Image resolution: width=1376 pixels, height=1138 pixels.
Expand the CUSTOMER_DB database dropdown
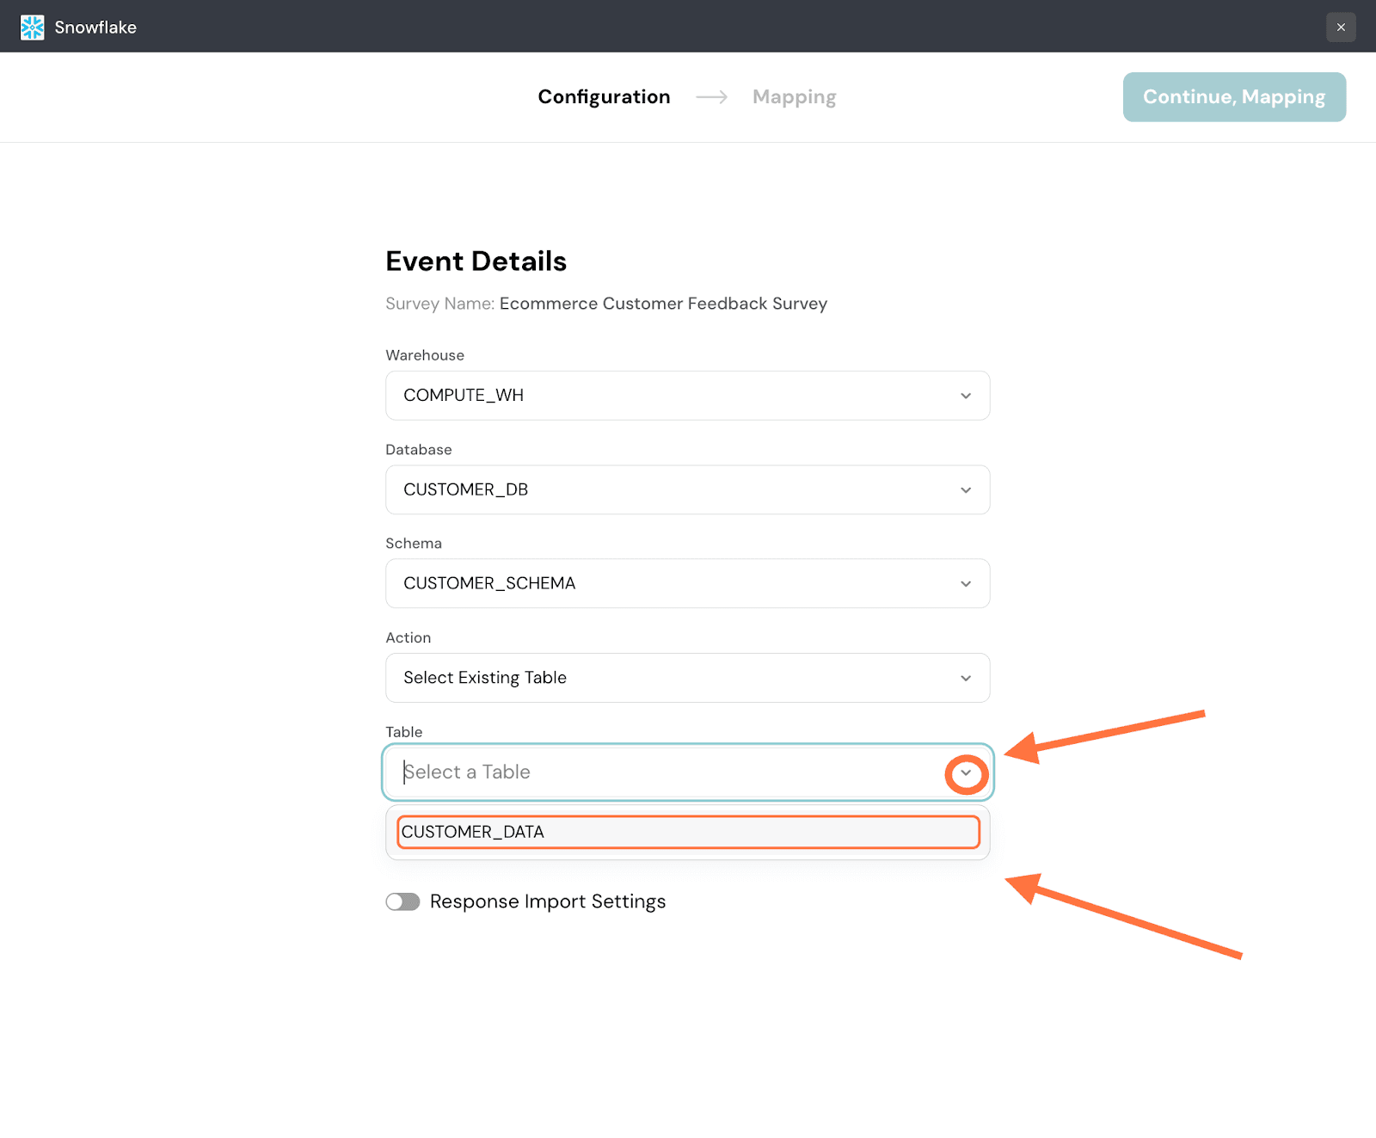click(671, 490)
